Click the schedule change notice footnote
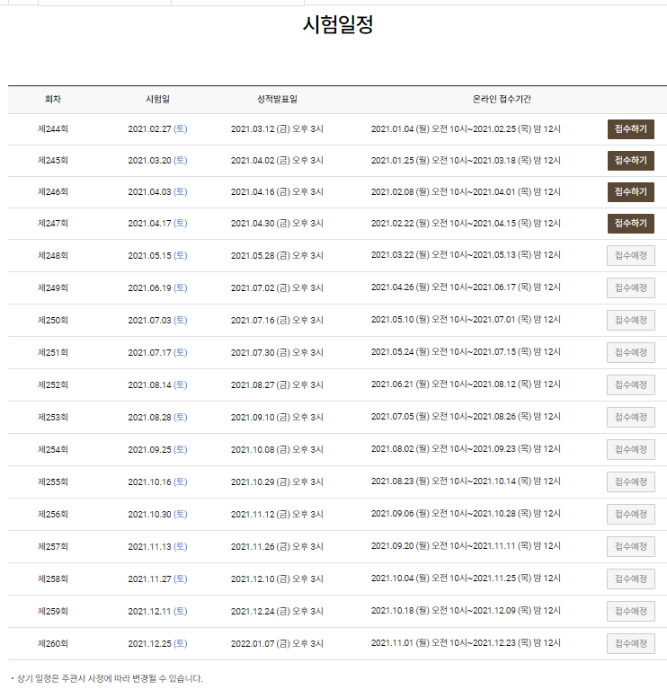Viewport: 667px width, 689px height. pyautogui.click(x=107, y=678)
